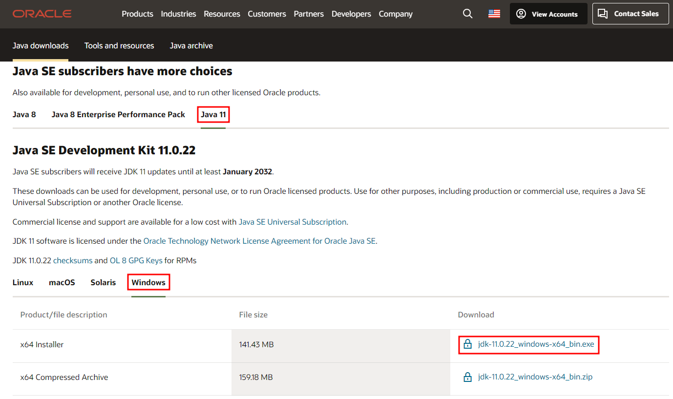Open the OL 8 GPG Keys link

136,260
